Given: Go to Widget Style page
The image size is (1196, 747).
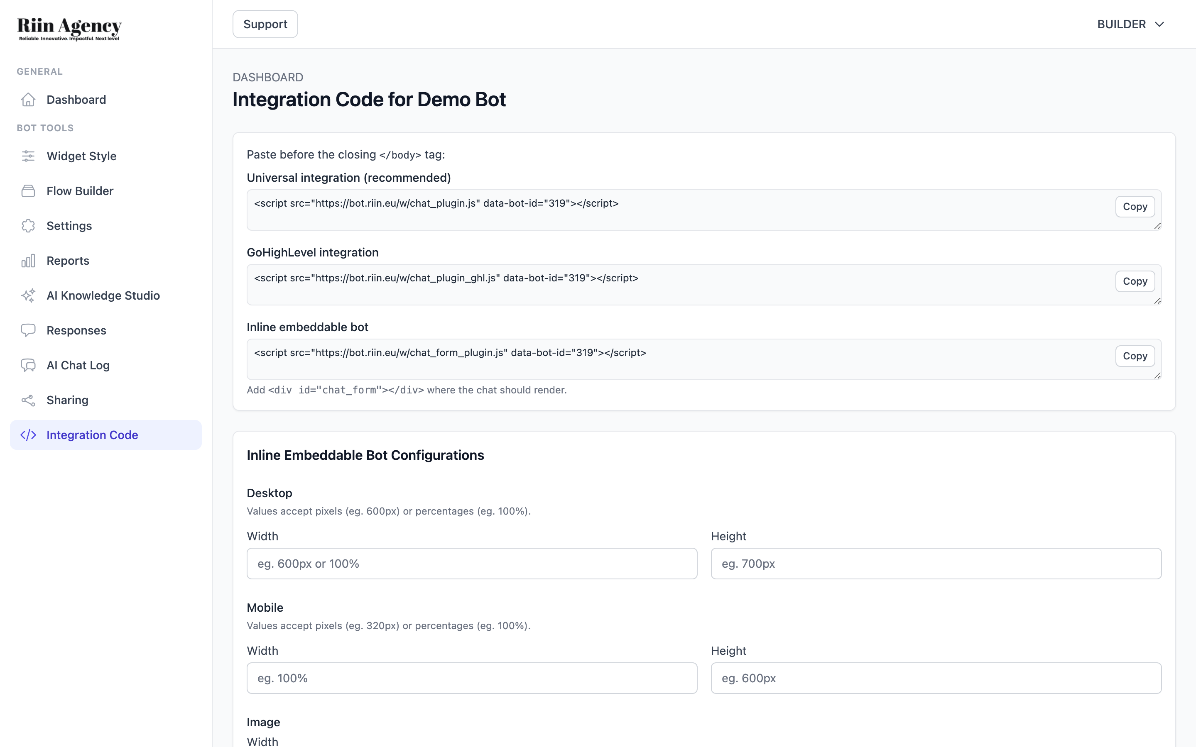Looking at the screenshot, I should point(106,156).
